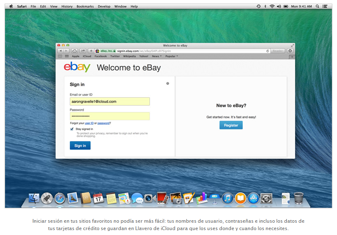Open Finder from the Dock
The width and height of the screenshot is (337, 235).
point(34,198)
